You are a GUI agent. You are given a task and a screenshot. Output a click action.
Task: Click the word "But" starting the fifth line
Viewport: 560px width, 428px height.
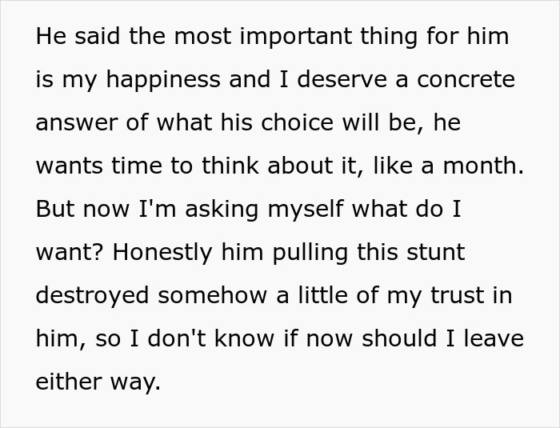click(54, 210)
